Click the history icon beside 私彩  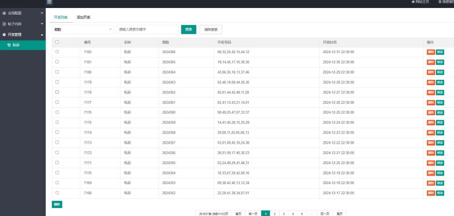9,45
